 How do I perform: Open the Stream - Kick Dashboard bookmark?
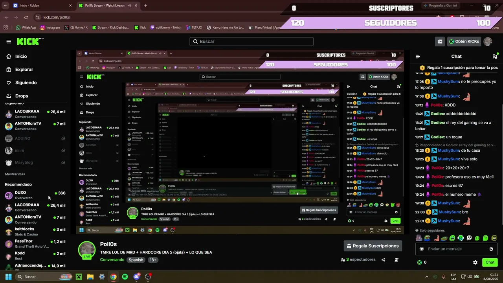click(111, 28)
